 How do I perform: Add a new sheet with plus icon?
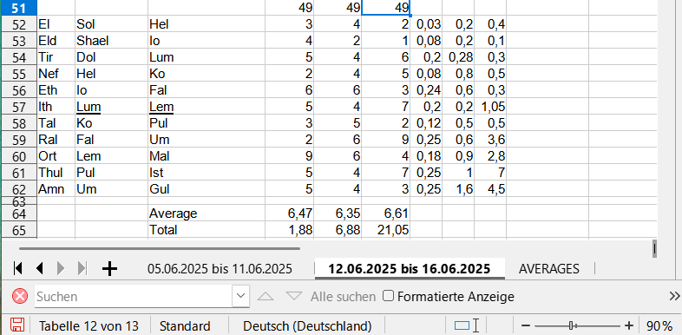click(x=109, y=269)
